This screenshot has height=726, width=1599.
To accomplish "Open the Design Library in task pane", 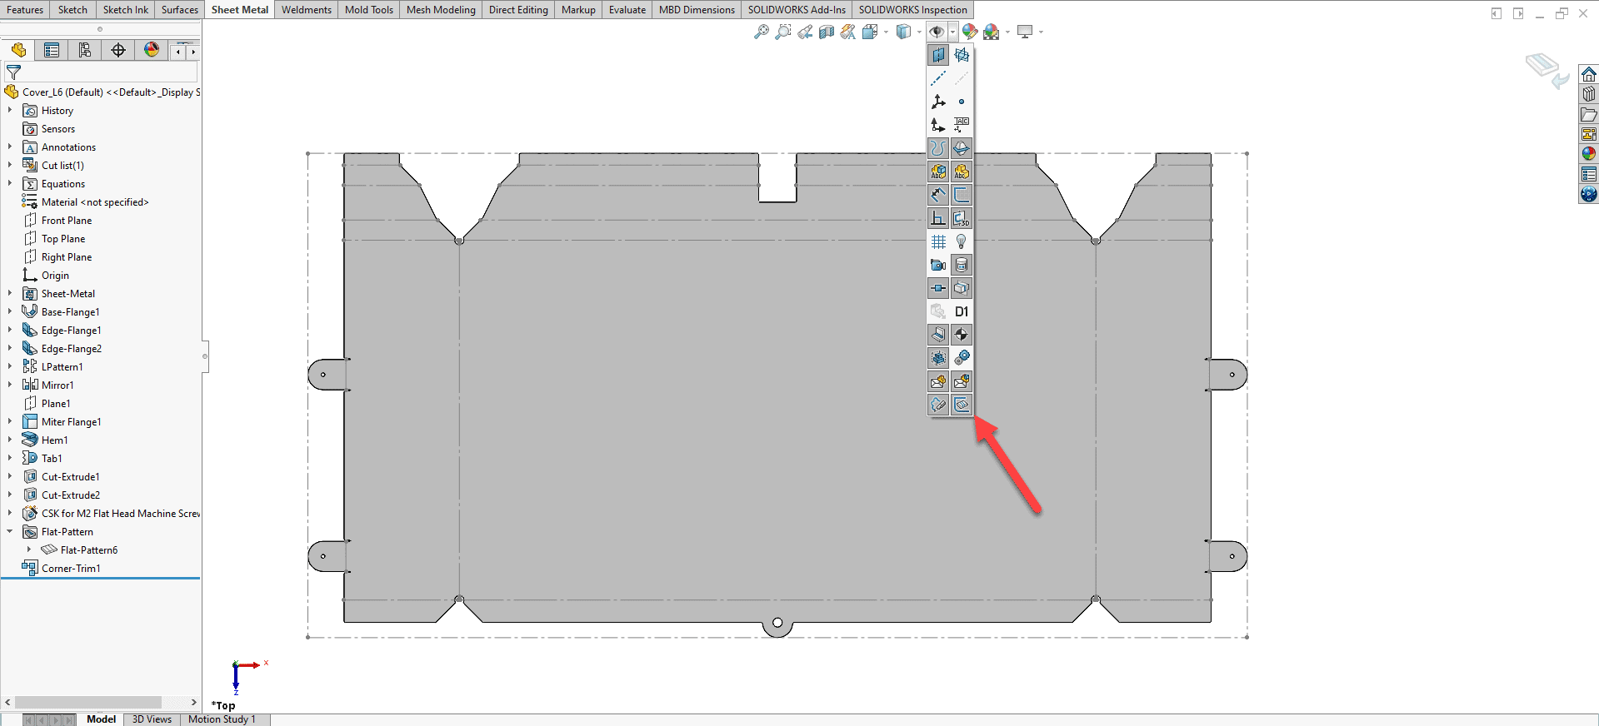I will click(x=1589, y=94).
